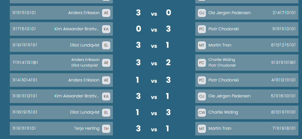Click set scores 7|11|4|13|18 in the doubles match

click(x=25, y=63)
